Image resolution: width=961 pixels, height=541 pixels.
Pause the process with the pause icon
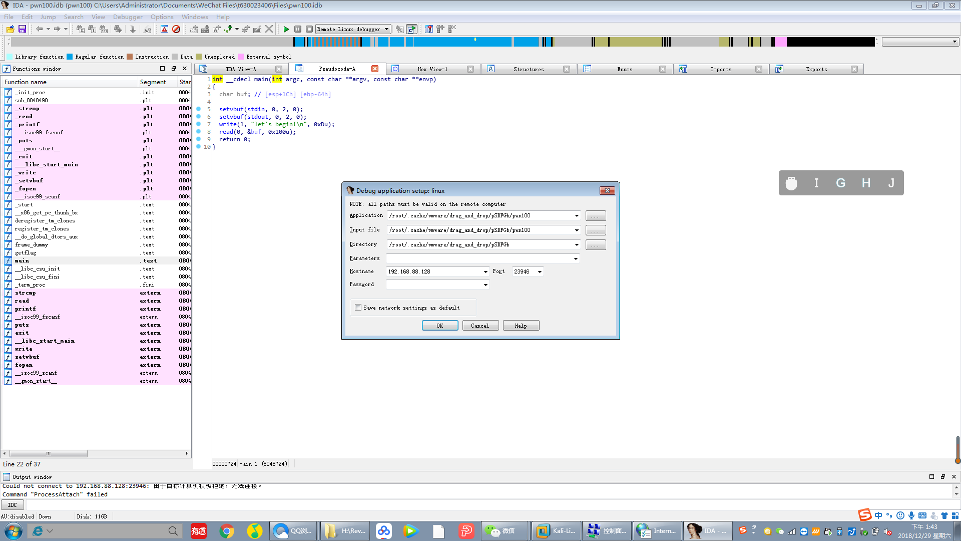298,29
